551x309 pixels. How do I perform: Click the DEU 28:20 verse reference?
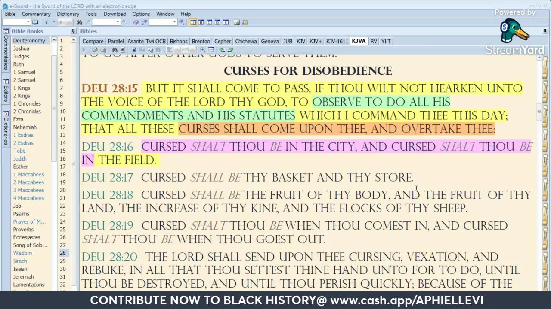tap(109, 257)
